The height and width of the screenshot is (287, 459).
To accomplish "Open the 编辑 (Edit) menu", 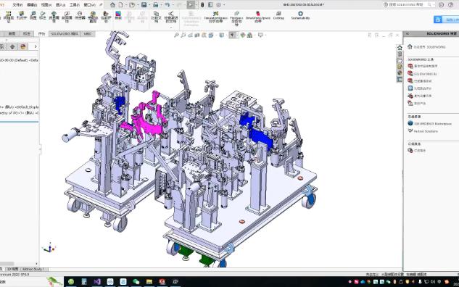I will click(32, 4).
